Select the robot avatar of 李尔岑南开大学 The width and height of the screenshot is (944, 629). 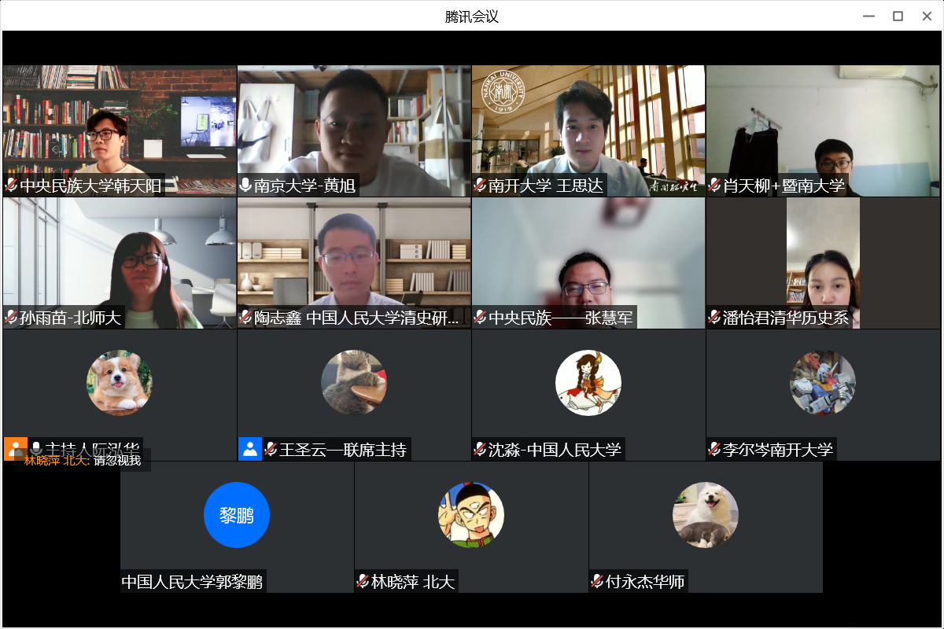click(x=823, y=383)
